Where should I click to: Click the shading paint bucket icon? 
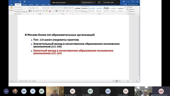tap(67, 11)
